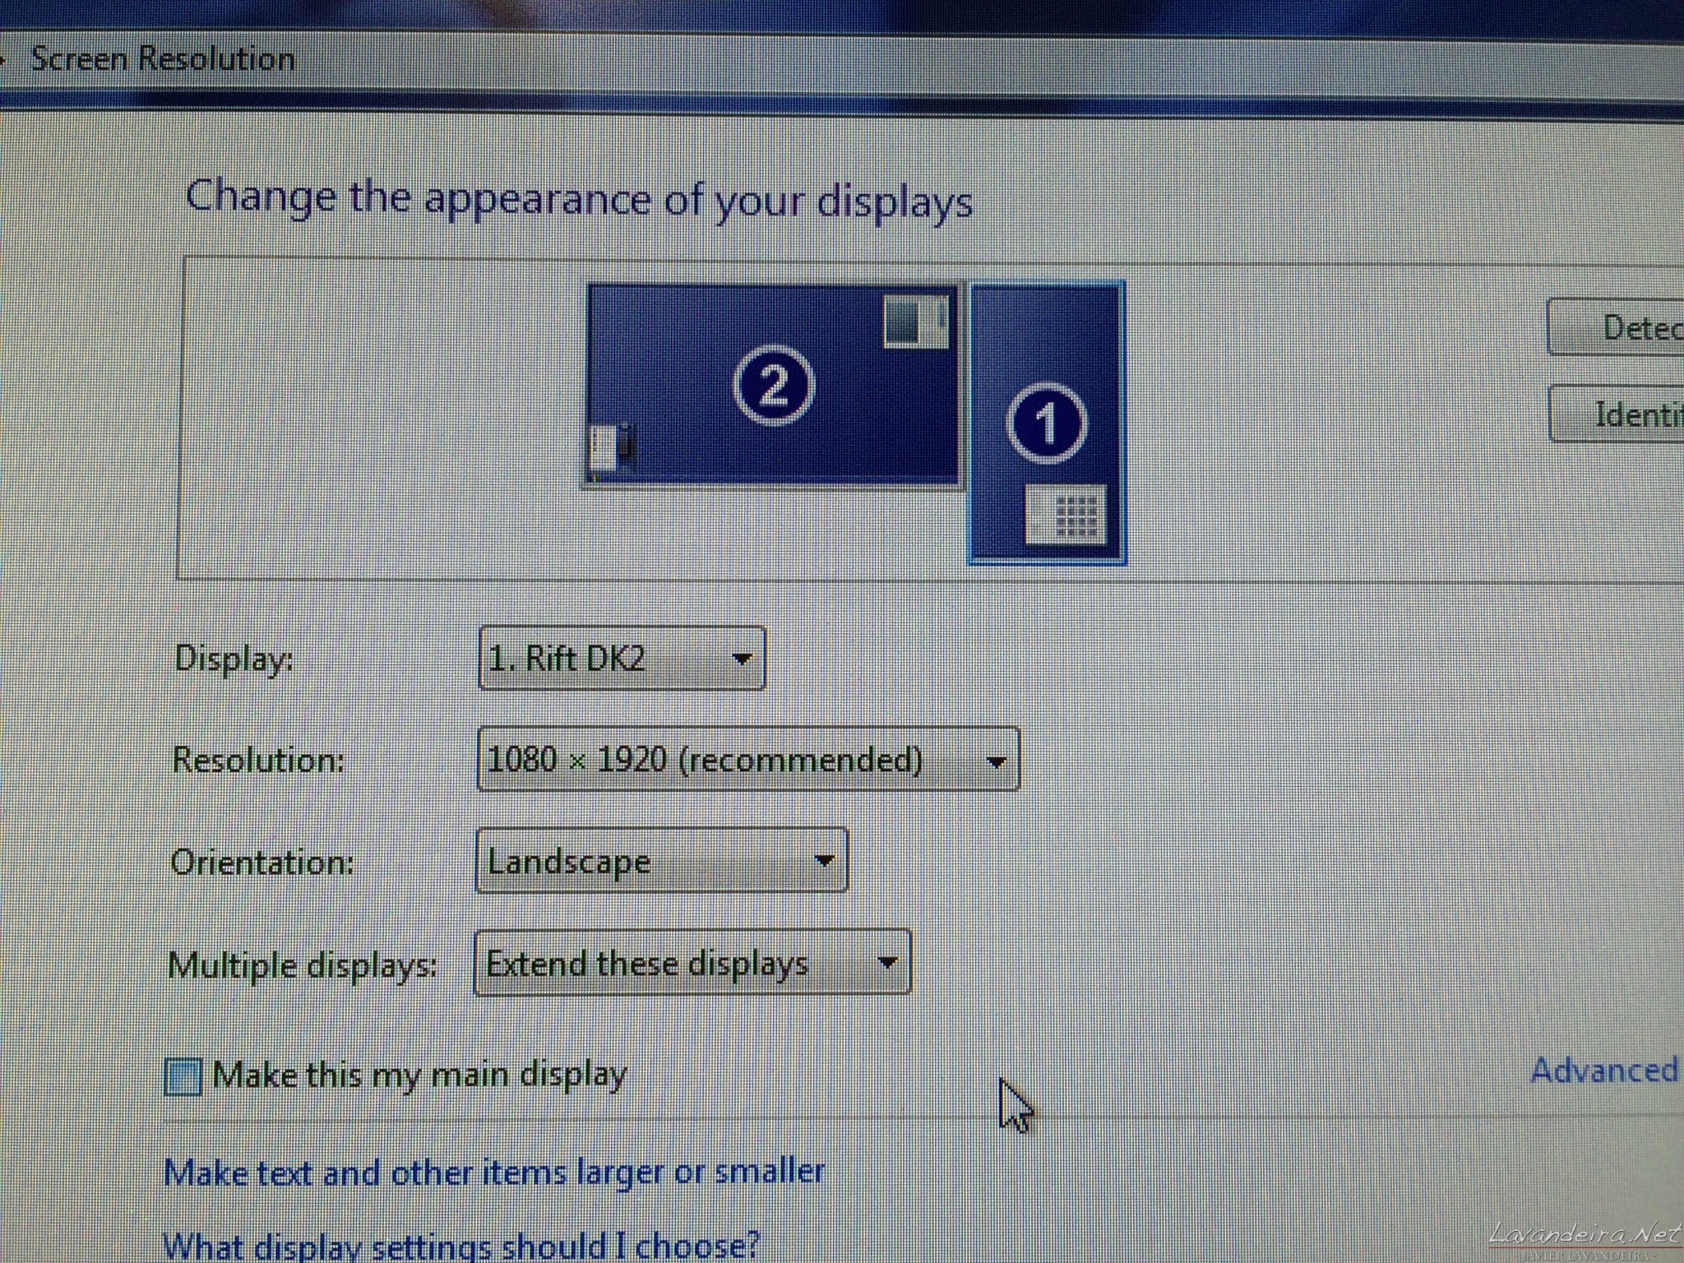Click the Detect button
This screenshot has width=1684, height=1263.
pos(1616,327)
